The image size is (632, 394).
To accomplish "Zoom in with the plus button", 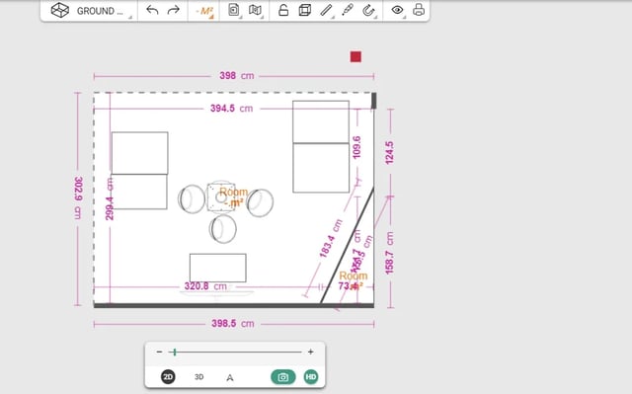I will click(x=311, y=352).
